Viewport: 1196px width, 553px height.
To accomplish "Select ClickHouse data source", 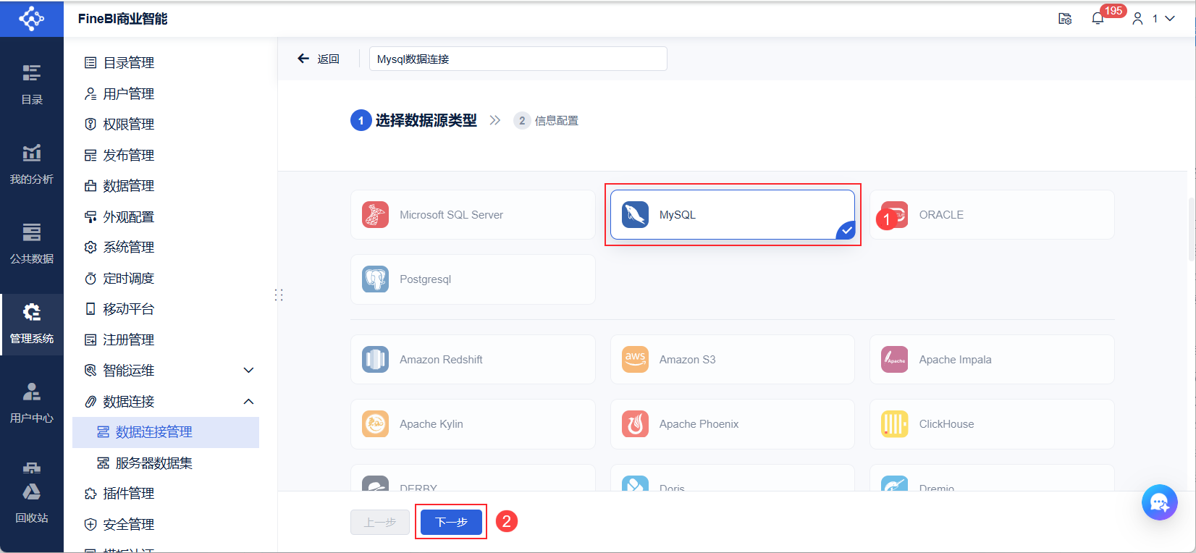I will (x=992, y=424).
